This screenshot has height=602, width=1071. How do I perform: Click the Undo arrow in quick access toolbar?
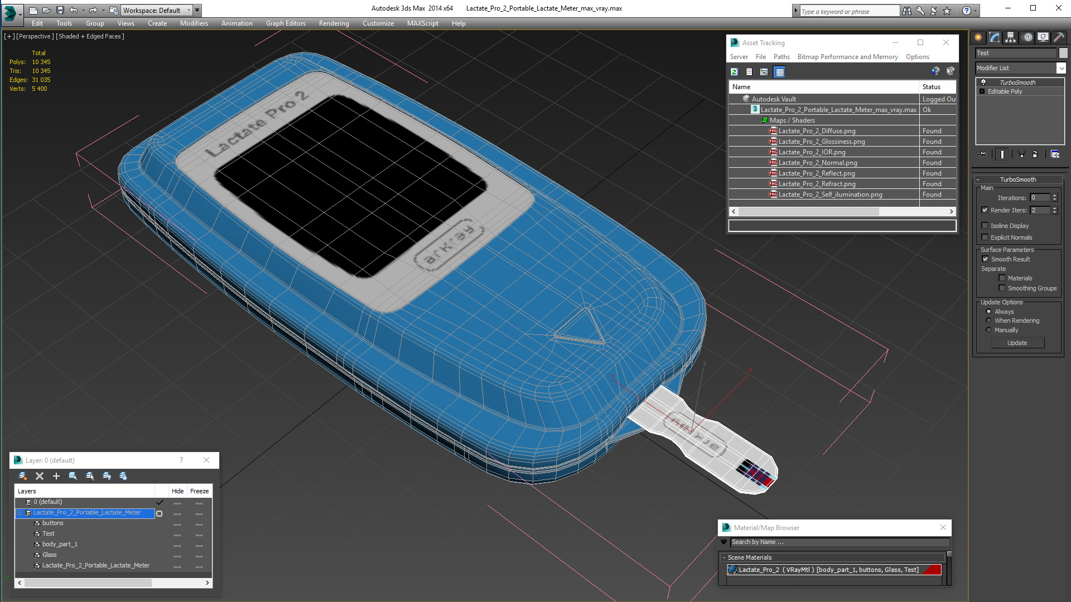[73, 10]
